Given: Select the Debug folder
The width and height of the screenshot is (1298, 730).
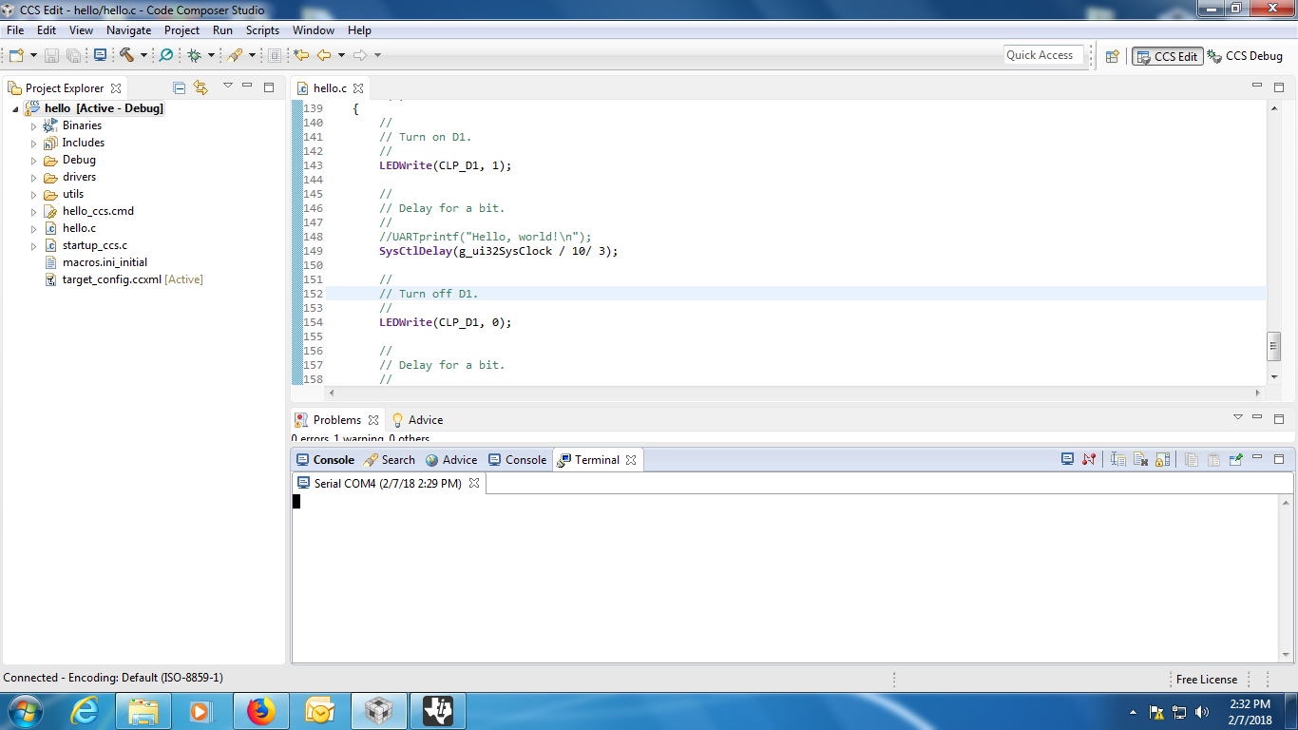Looking at the screenshot, I should point(79,160).
